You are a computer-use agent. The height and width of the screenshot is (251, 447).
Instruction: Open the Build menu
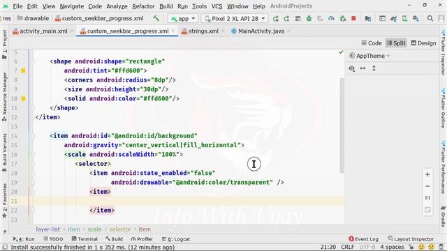(x=166, y=6)
